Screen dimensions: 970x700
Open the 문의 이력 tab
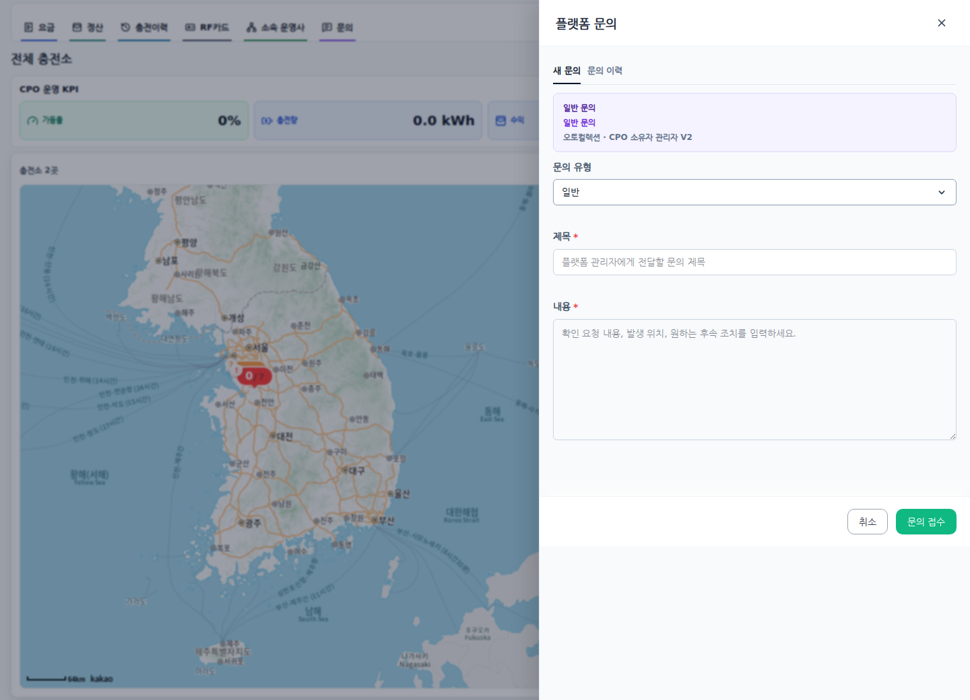605,71
